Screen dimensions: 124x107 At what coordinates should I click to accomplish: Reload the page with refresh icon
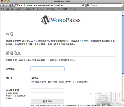pos(83,5)
